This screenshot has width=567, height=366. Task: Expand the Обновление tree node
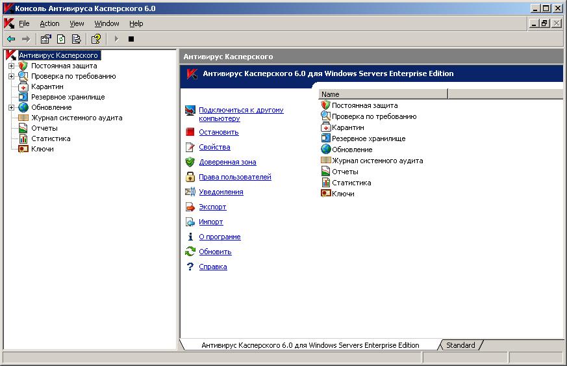(11, 107)
